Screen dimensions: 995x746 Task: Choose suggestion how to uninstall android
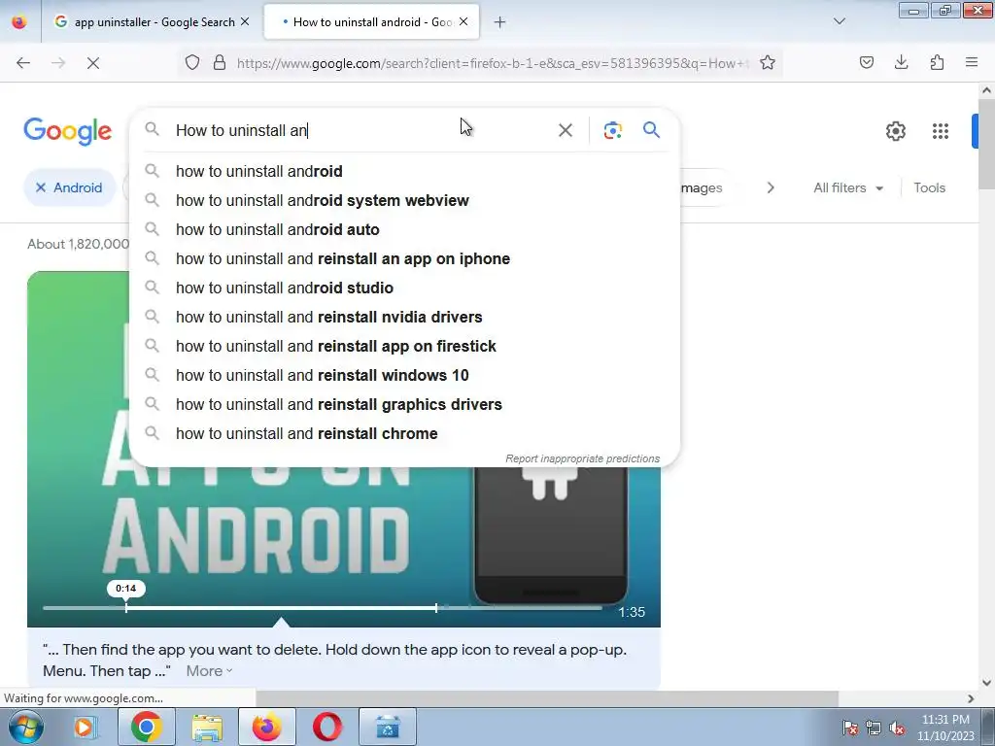(x=404, y=171)
